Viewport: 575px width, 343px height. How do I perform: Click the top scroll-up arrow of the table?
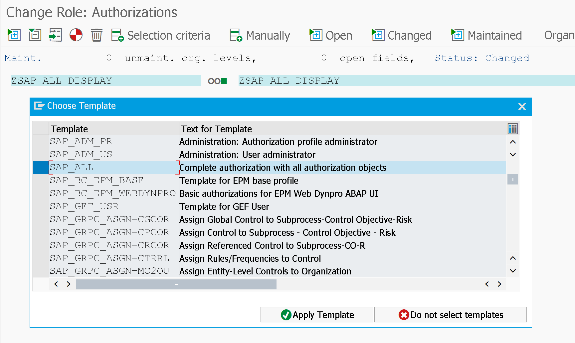(x=513, y=142)
